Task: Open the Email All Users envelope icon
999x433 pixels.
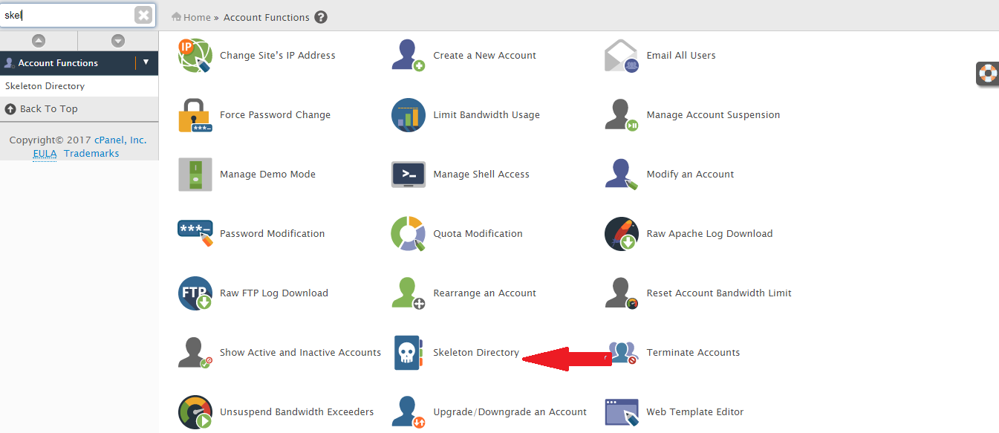Action: click(622, 56)
